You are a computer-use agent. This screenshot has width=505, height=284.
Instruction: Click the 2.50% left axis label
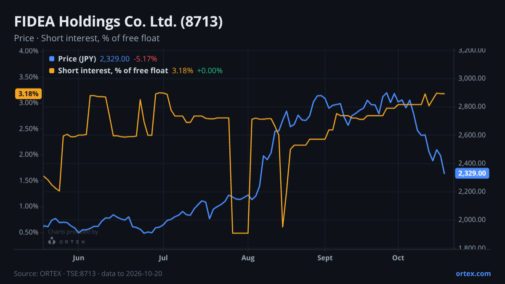29,129
